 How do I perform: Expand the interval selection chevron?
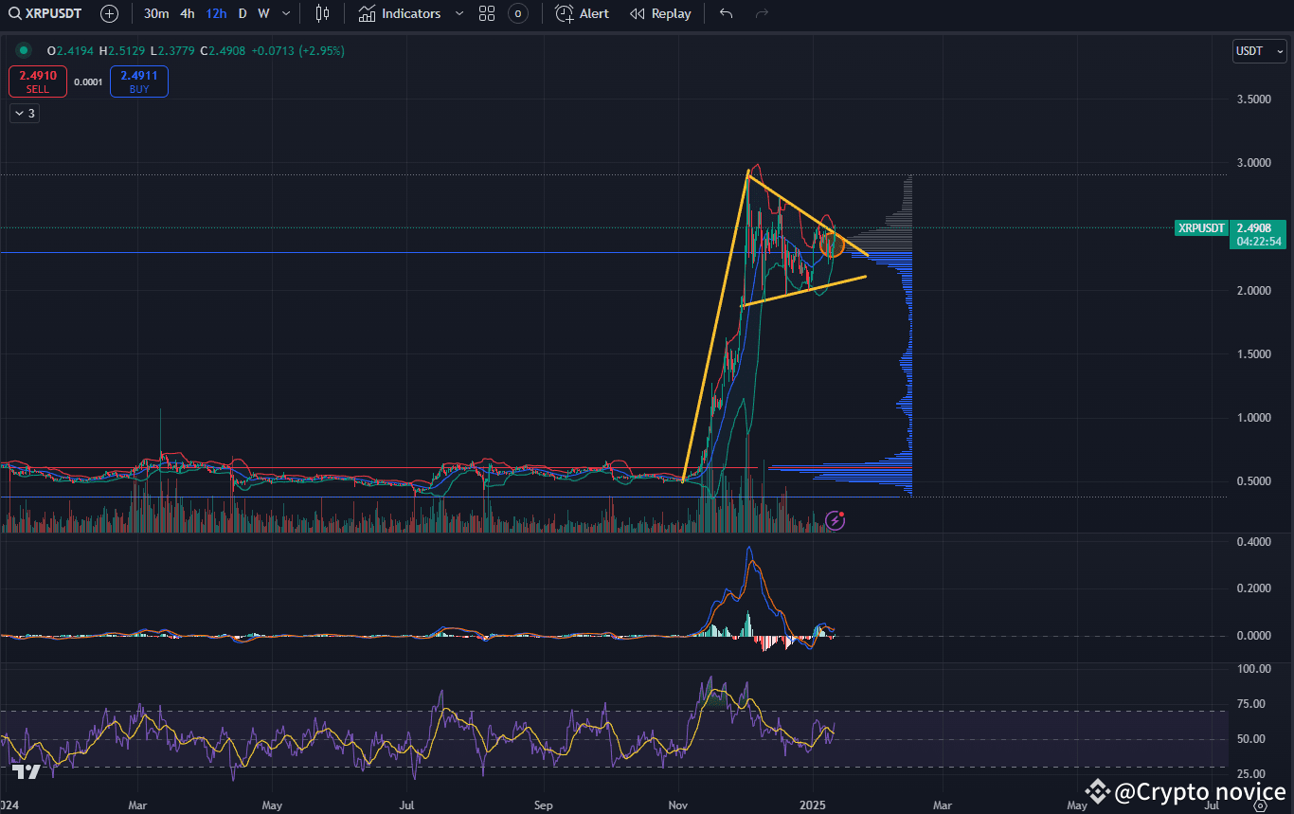point(285,13)
